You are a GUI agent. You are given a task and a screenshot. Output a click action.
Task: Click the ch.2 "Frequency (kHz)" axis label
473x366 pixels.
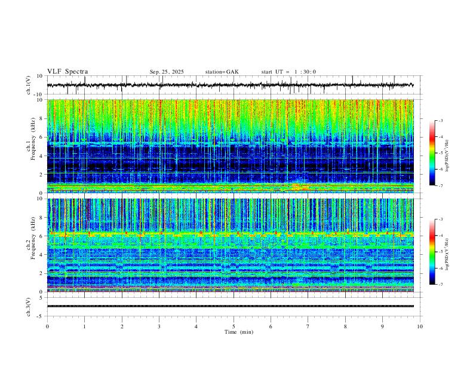[x=33, y=238]
